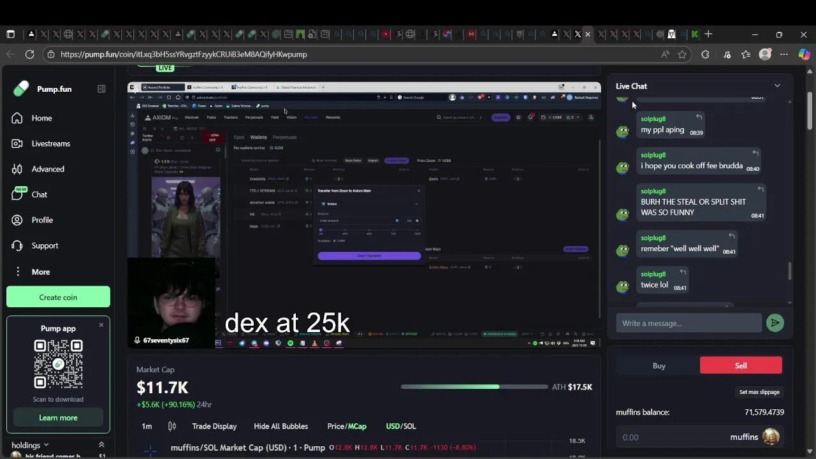
Task: Select the Sell tab
Action: coord(741,365)
